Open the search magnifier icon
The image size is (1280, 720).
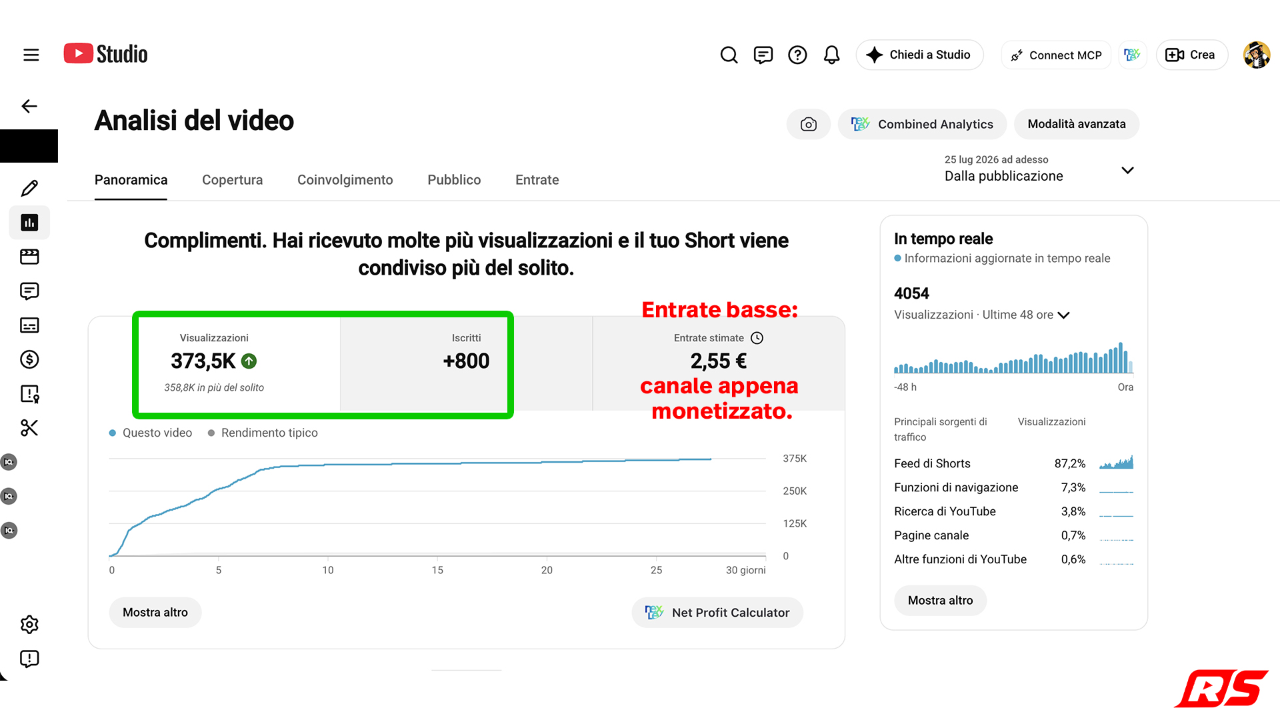pos(729,55)
